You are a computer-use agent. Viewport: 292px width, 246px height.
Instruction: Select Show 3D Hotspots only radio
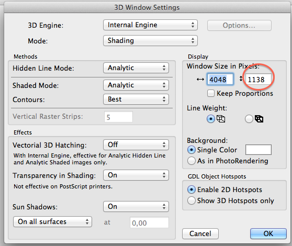pyautogui.click(x=192, y=200)
